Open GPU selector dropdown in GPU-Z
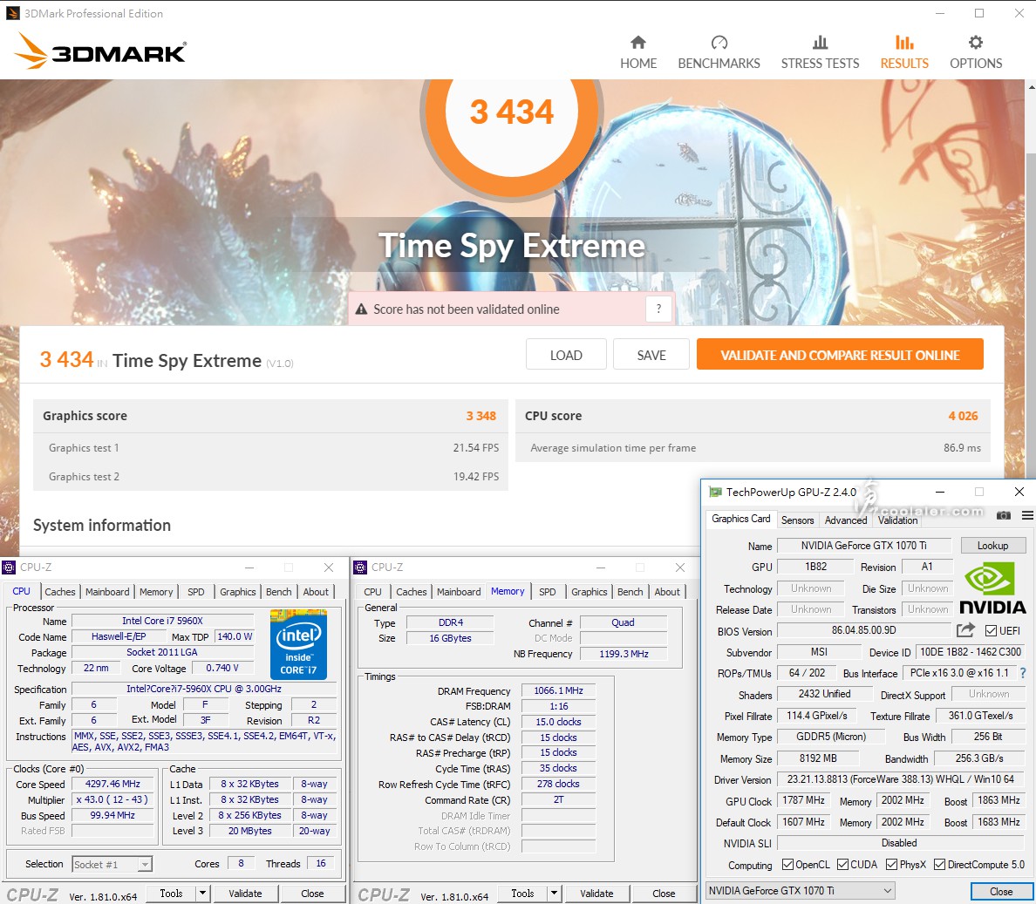Screen dimensions: 1036x904 801,891
